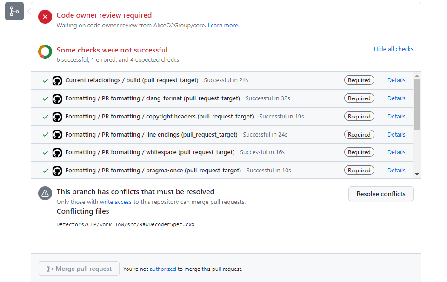447x282 pixels.
Task: Click the red X code owner review icon
Action: (45, 17)
